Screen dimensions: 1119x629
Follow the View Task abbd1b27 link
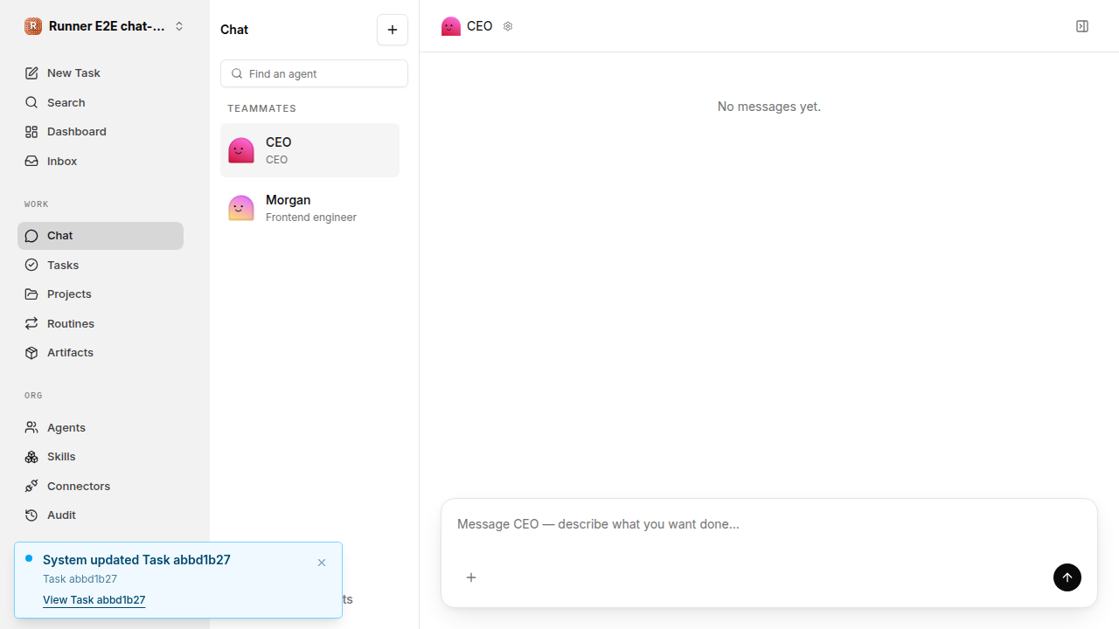pyautogui.click(x=94, y=600)
